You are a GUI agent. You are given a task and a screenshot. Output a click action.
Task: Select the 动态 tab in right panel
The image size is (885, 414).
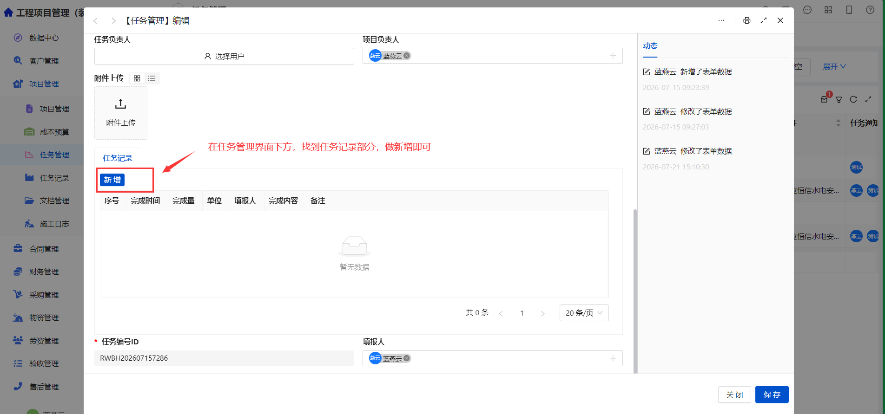click(650, 45)
